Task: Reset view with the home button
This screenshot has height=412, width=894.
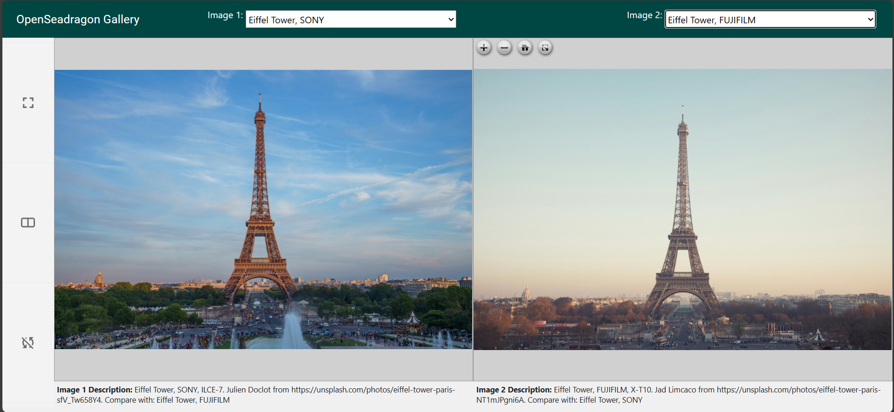Action: point(525,48)
